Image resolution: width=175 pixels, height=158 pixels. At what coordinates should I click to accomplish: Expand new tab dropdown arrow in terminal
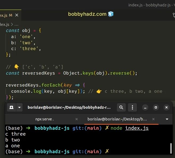point(19,107)
